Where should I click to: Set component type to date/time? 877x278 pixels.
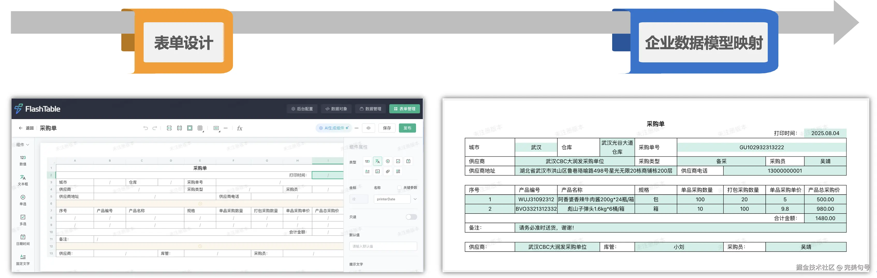(x=408, y=161)
